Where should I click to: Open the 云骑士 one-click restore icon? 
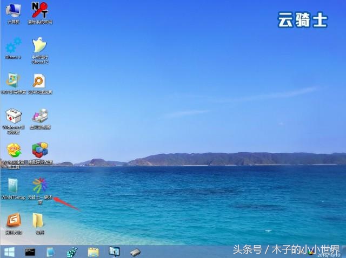(39, 186)
